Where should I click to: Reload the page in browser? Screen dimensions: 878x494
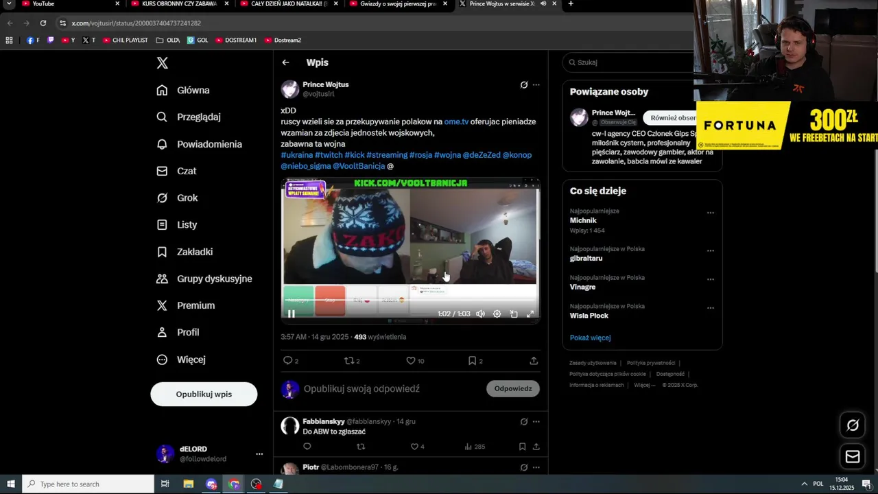pyautogui.click(x=43, y=23)
